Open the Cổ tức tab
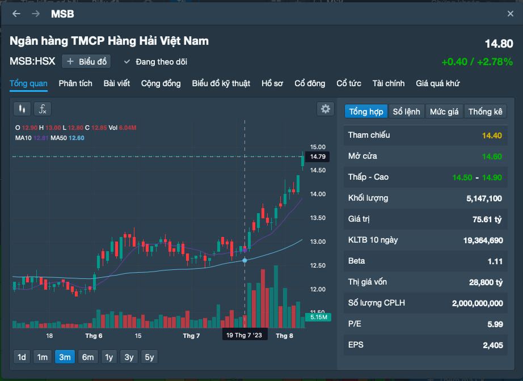Screen dimensions: 523x381 tap(349, 83)
